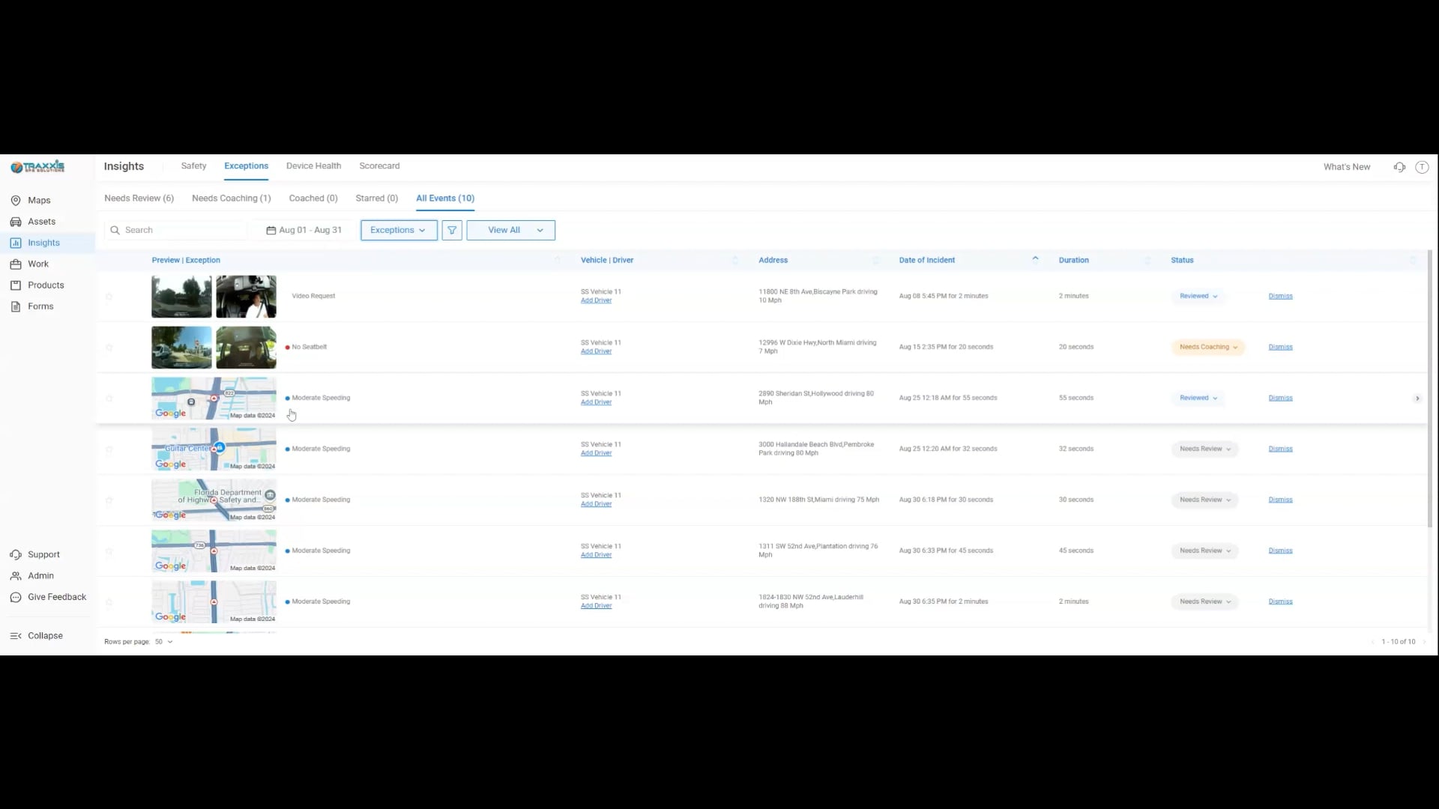
Task: Open the View All dropdown
Action: [510, 230]
